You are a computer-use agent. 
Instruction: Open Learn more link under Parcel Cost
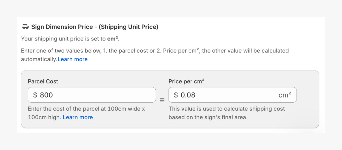click(x=78, y=117)
